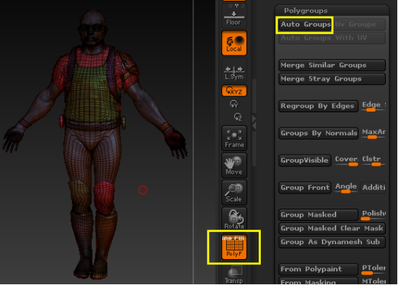This screenshot has height=285, width=398.
Task: Click the Coverage slider next to GroupVisible
Action: click(x=346, y=160)
